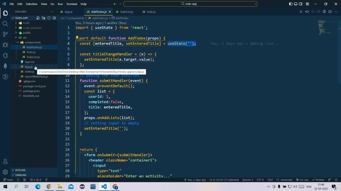Click New File icon in TODO-APP header
341x191 pixels.
(x=38, y=18)
